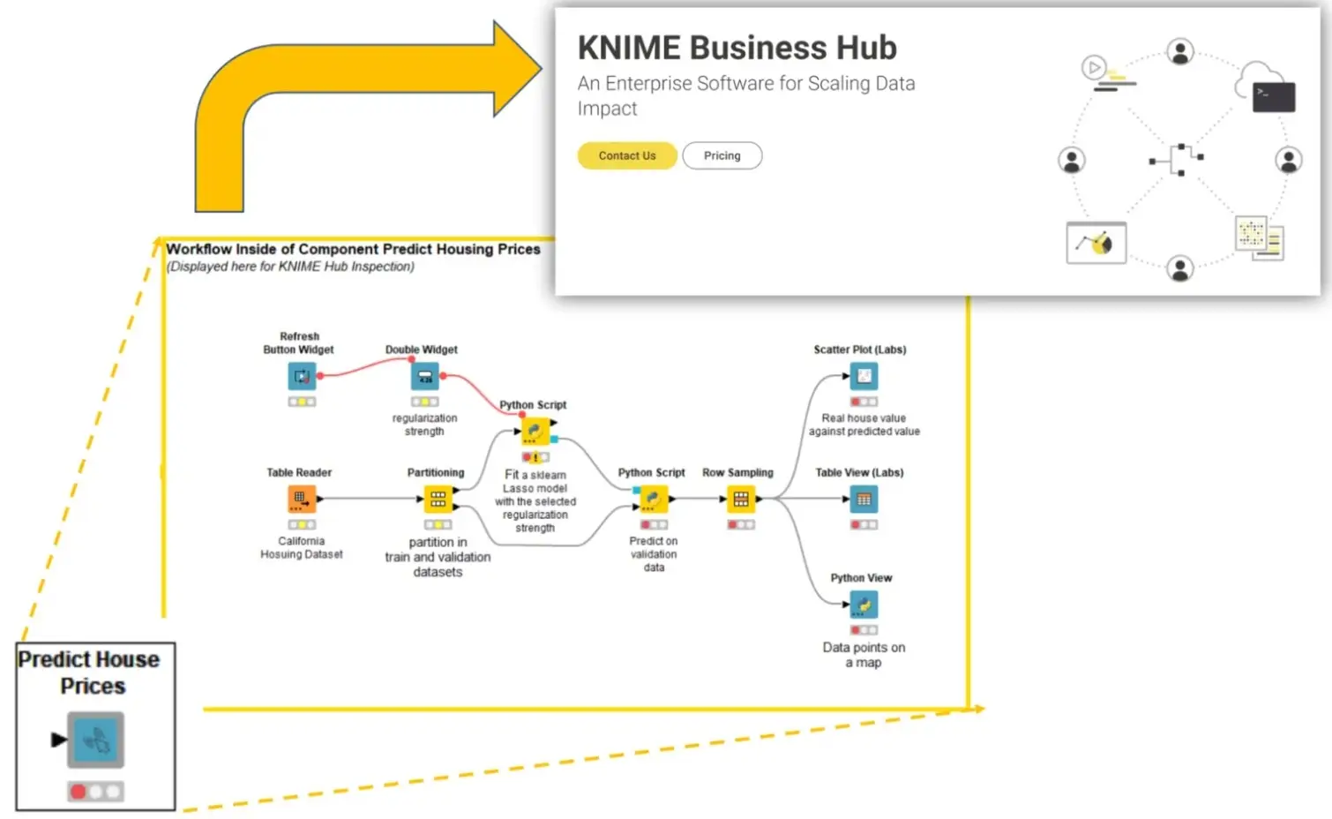
Task: Select the Scatter Plot (Labs) node icon
Action: [x=864, y=377]
